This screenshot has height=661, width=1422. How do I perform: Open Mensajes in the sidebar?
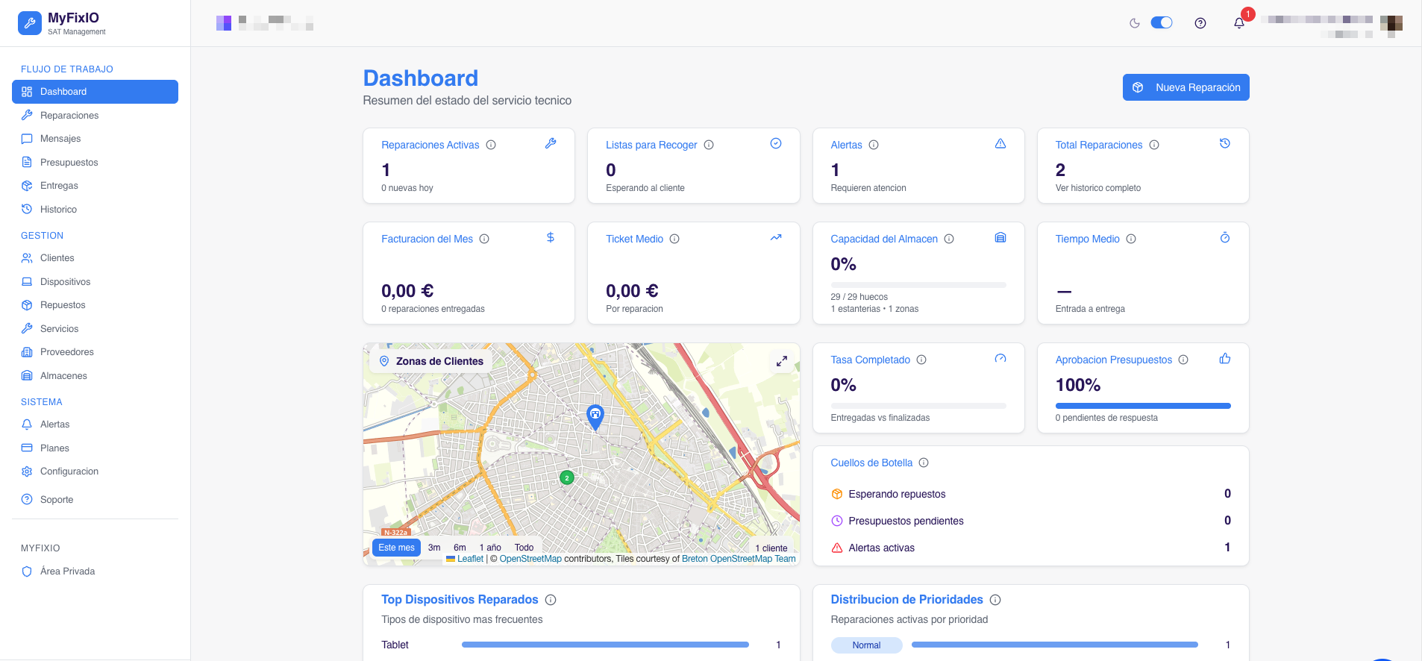tap(95, 139)
